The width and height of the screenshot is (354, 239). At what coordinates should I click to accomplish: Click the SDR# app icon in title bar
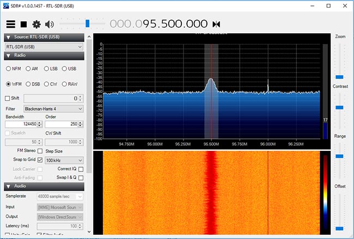tap(7, 5)
